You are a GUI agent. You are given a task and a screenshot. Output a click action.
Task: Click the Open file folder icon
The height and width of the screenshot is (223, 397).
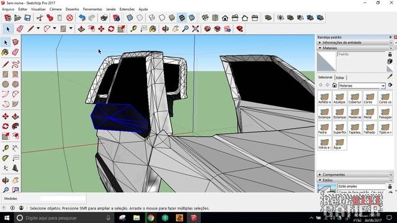coord(18,18)
